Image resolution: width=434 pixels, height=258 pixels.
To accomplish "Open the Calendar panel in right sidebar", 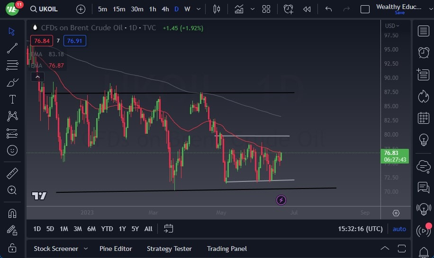I will (x=424, y=118).
